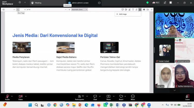Open the More menu
Image resolution: width=194 pixels, height=108 pixels.
pyautogui.click(x=133, y=97)
